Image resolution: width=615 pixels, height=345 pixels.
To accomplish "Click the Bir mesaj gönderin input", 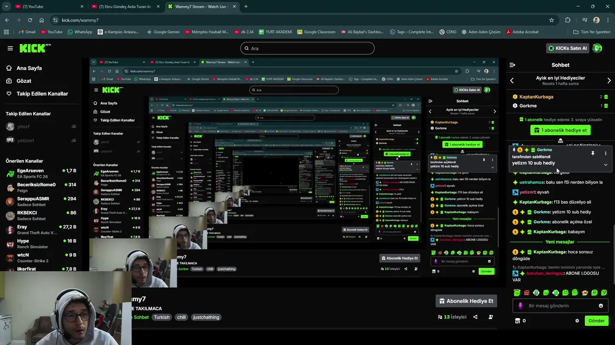I will tap(560, 306).
